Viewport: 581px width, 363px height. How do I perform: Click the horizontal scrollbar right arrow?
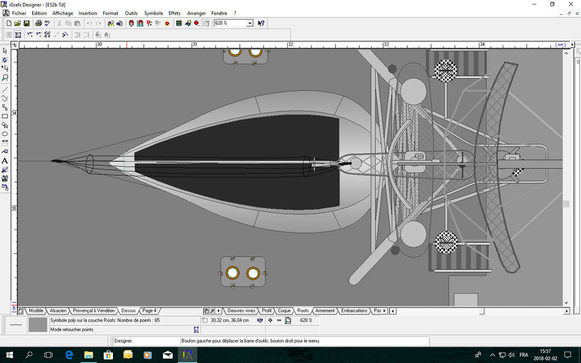pyautogui.click(x=567, y=311)
